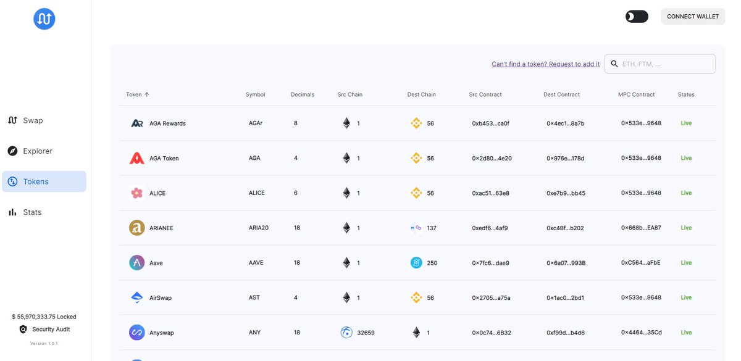Click the ARIANEE token logo
Screen dimensions: 741x361
[x=137, y=228]
